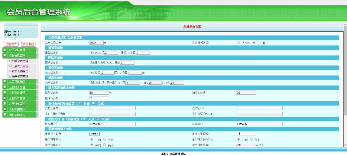
Task: Disable 支付宝 interface with 关闭 radio
Action: 93,103
